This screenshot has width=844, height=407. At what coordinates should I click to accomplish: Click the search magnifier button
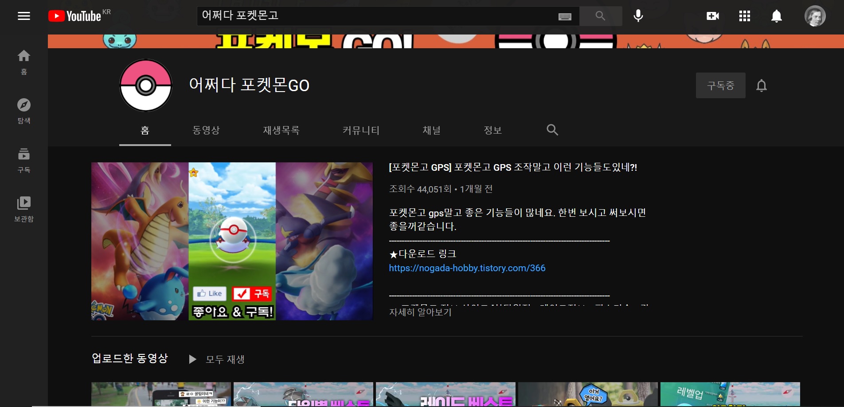(600, 16)
